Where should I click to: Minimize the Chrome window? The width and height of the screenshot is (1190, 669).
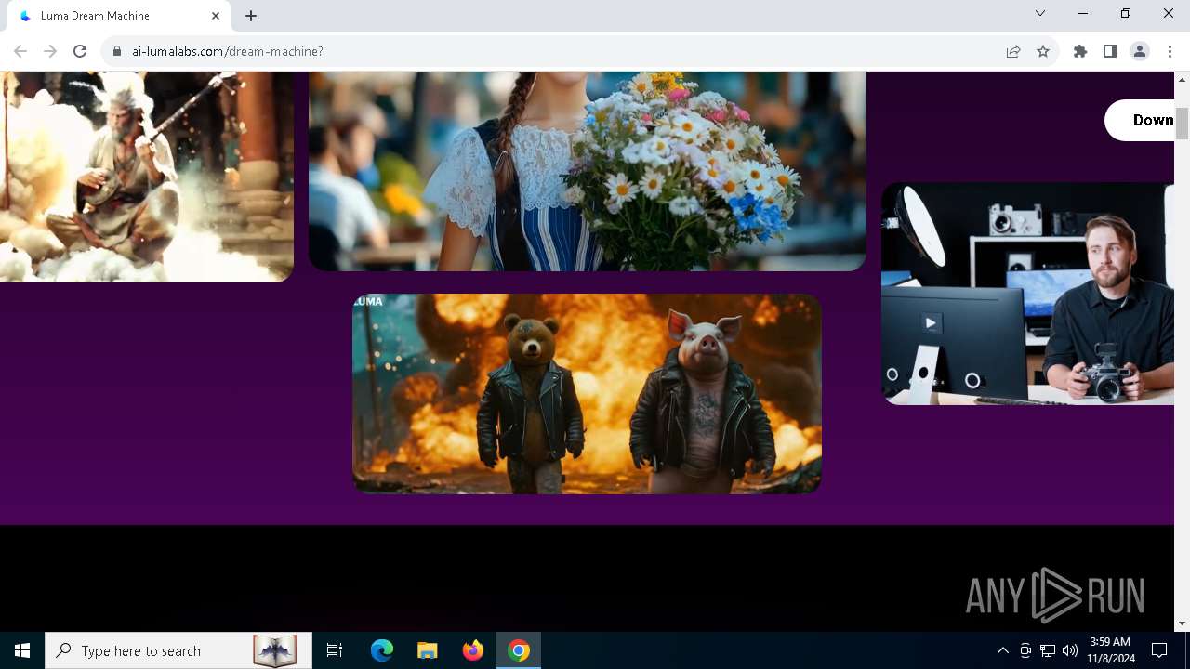pyautogui.click(x=1083, y=13)
